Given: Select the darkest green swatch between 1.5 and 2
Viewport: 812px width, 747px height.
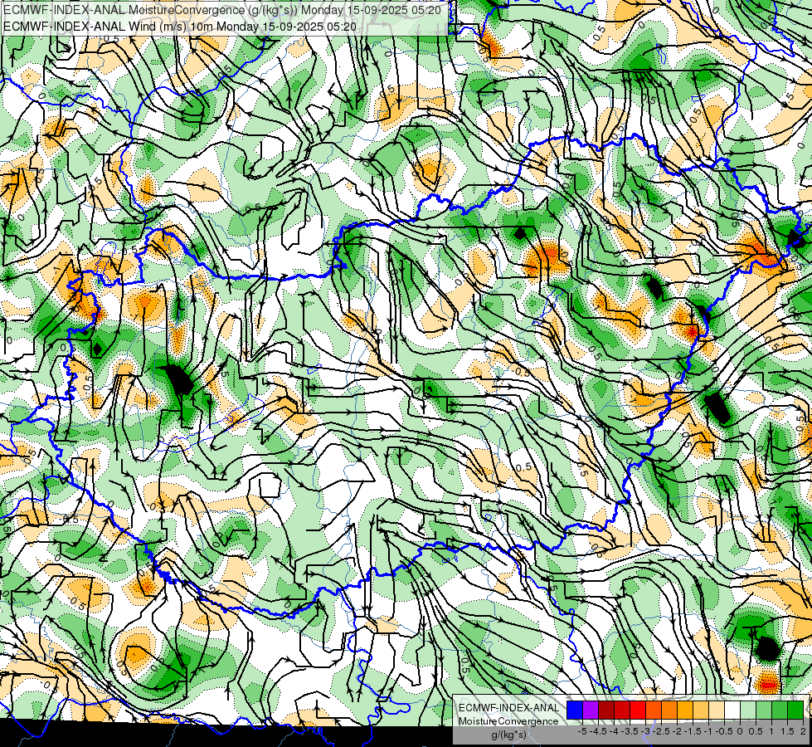Looking at the screenshot, I should coord(795,710).
